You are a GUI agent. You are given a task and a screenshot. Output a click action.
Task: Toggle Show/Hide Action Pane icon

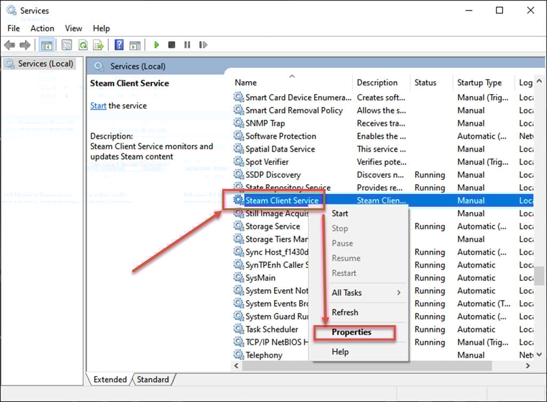click(x=135, y=45)
